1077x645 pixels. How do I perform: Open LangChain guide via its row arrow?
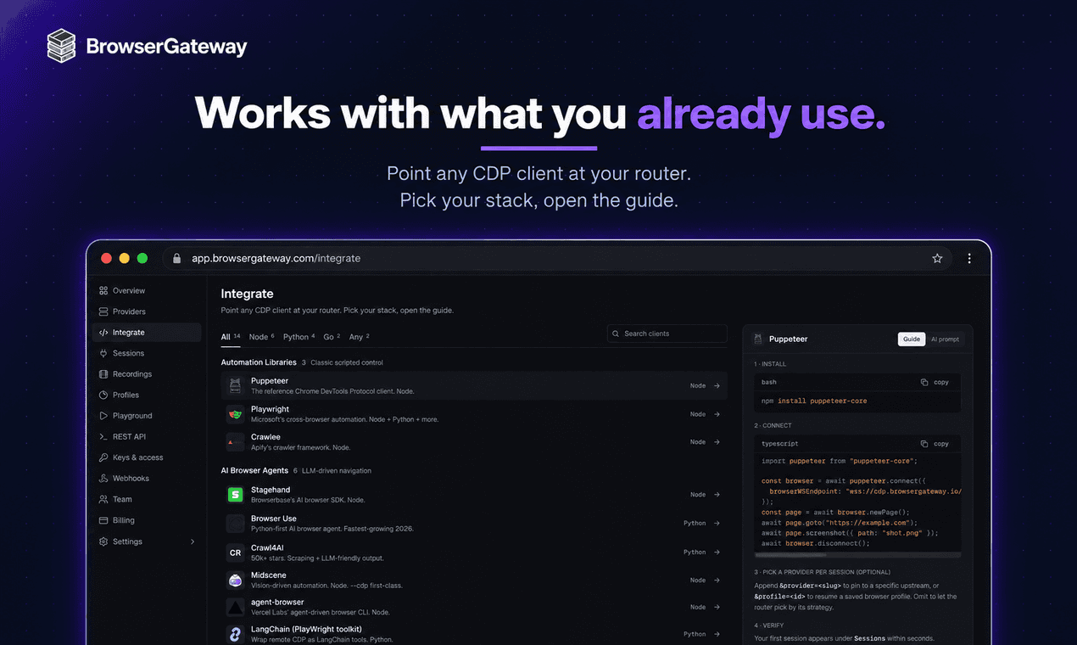(x=717, y=634)
